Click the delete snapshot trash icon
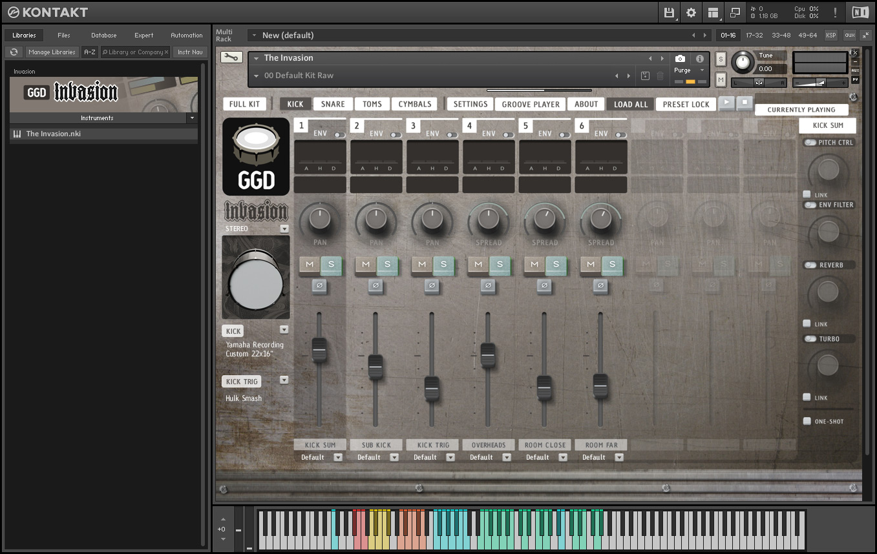 660,76
